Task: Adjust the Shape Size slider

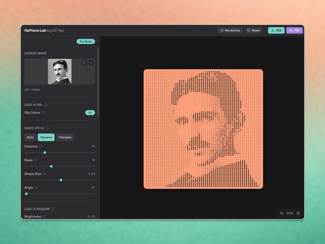Action: (x=61, y=180)
